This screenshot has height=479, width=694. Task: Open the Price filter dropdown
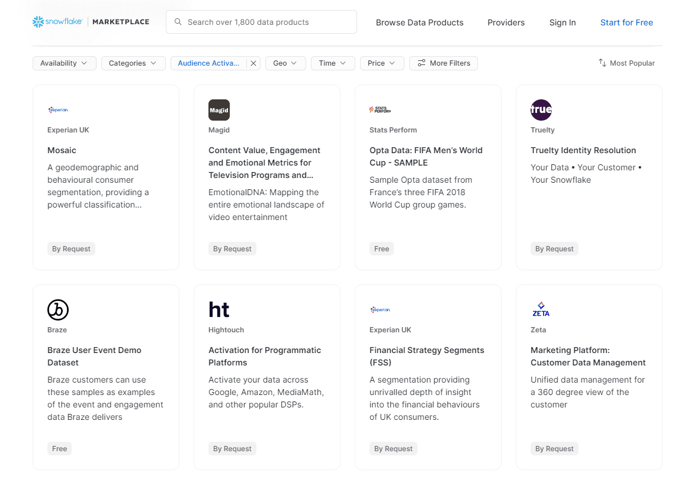382,63
